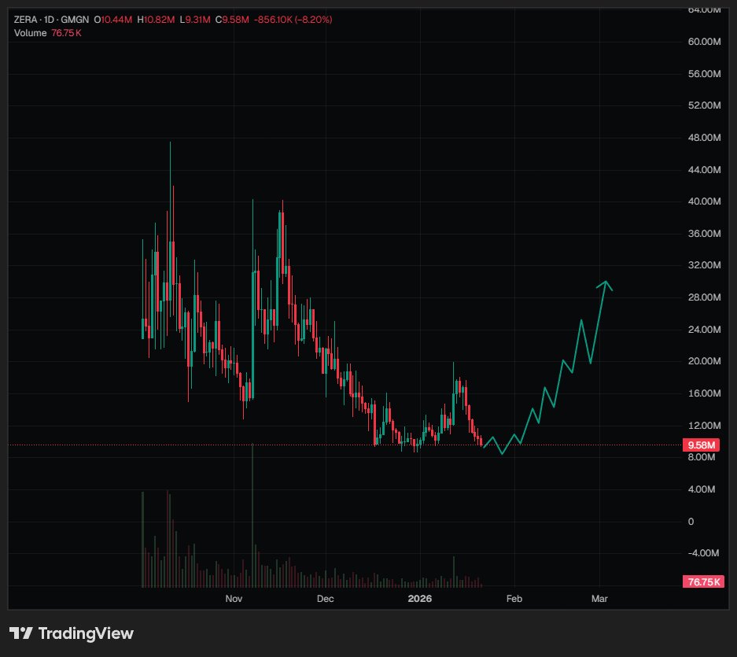This screenshot has height=657, width=737.
Task: Click the 20.00M price axis label
Action: (704, 361)
